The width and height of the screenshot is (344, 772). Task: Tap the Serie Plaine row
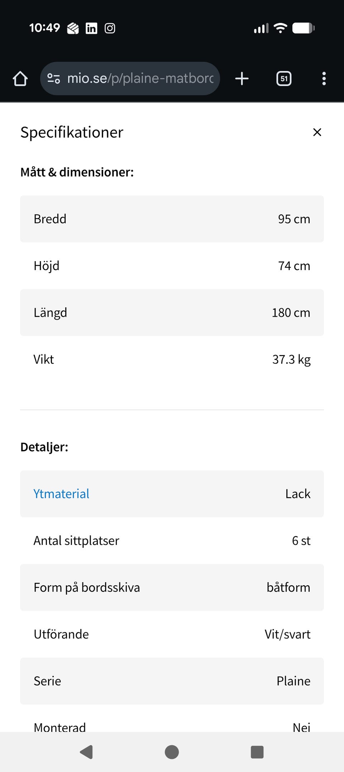tap(172, 681)
